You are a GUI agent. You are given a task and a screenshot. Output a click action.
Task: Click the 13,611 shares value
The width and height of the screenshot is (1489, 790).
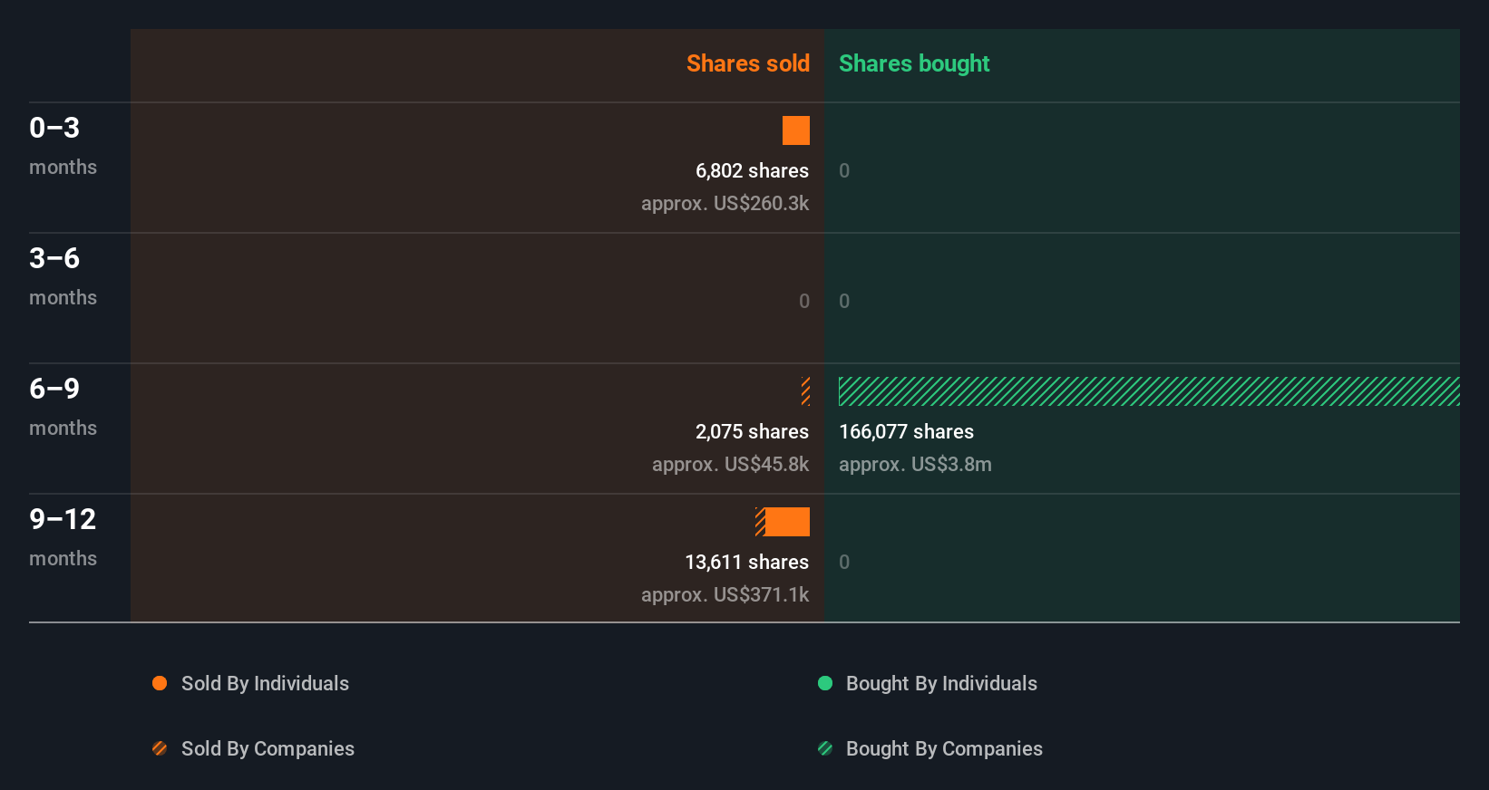[x=746, y=563]
